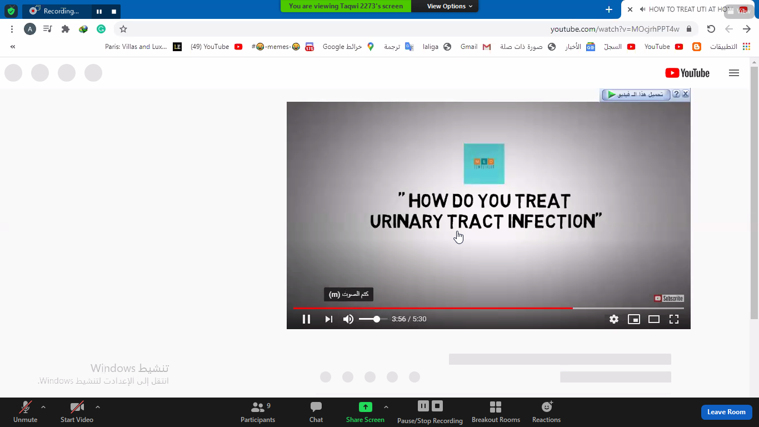This screenshot has height=427, width=759.
Task: Open YouTube player settings gear
Action: [614, 319]
